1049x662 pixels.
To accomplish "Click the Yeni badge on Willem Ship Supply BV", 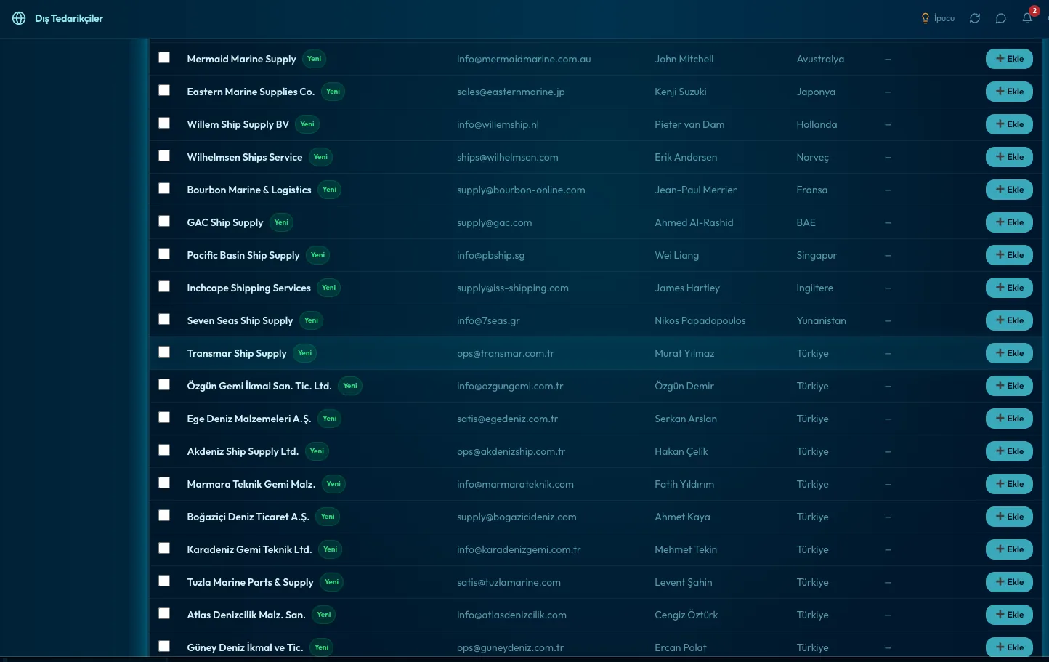I will coord(307,124).
